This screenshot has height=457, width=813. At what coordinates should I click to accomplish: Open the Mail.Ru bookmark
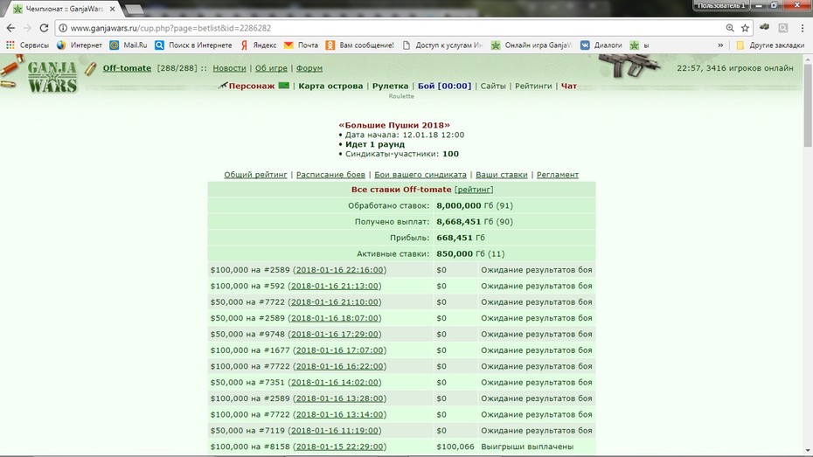coord(129,45)
